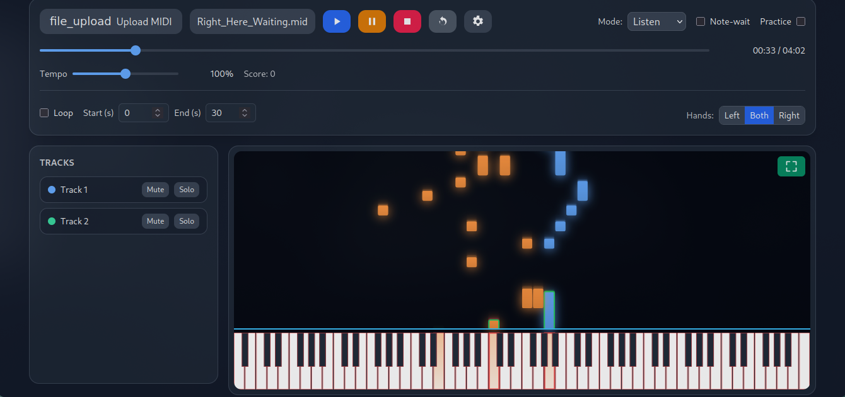Open the settings gear menu
This screenshot has width=845, height=397.
pos(477,21)
